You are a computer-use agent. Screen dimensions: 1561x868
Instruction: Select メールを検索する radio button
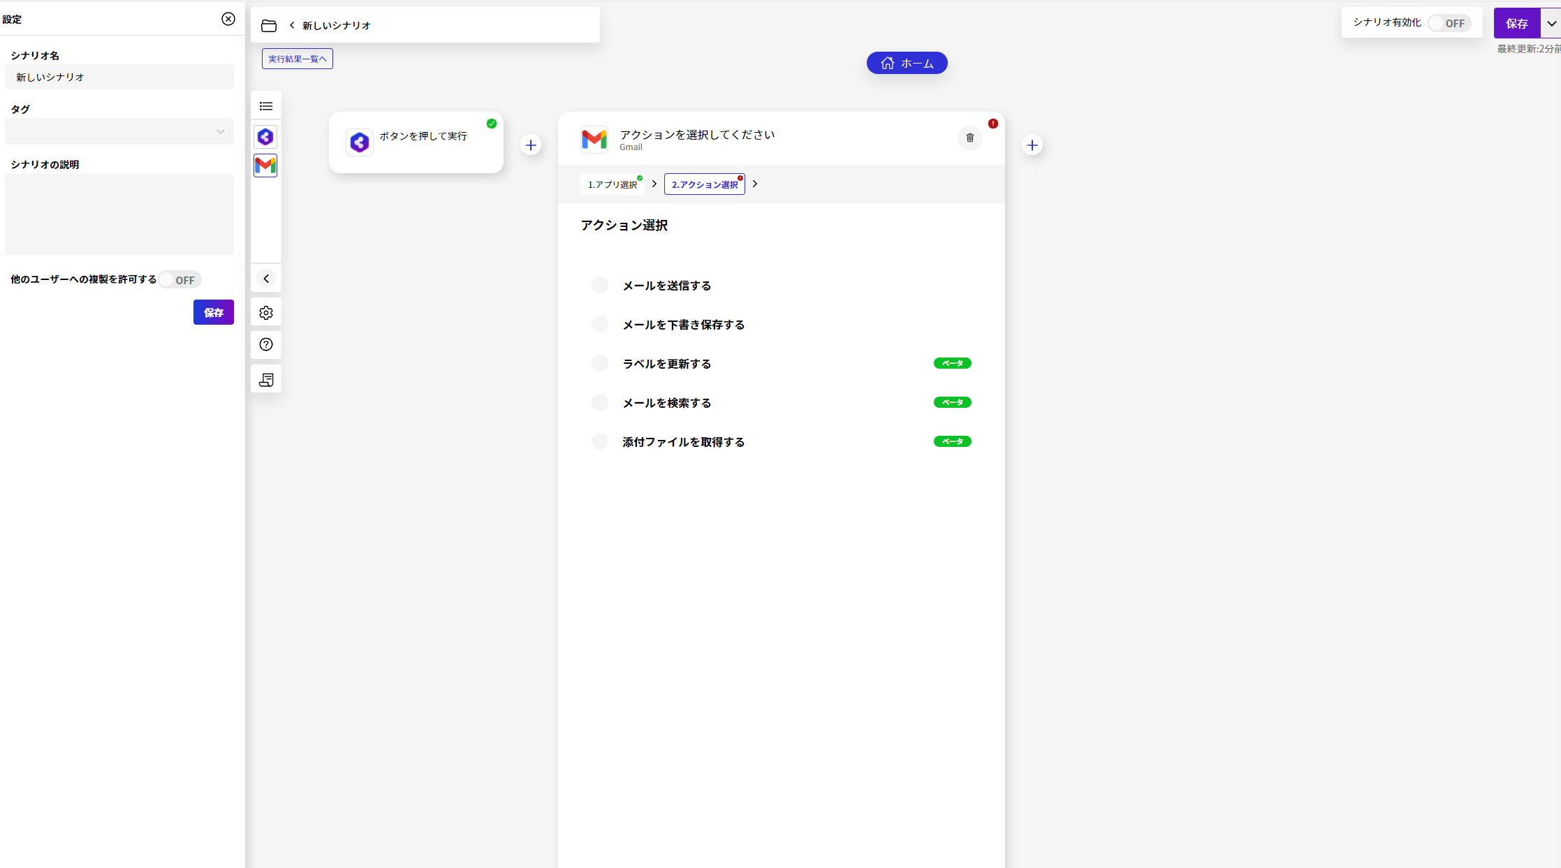(x=599, y=403)
